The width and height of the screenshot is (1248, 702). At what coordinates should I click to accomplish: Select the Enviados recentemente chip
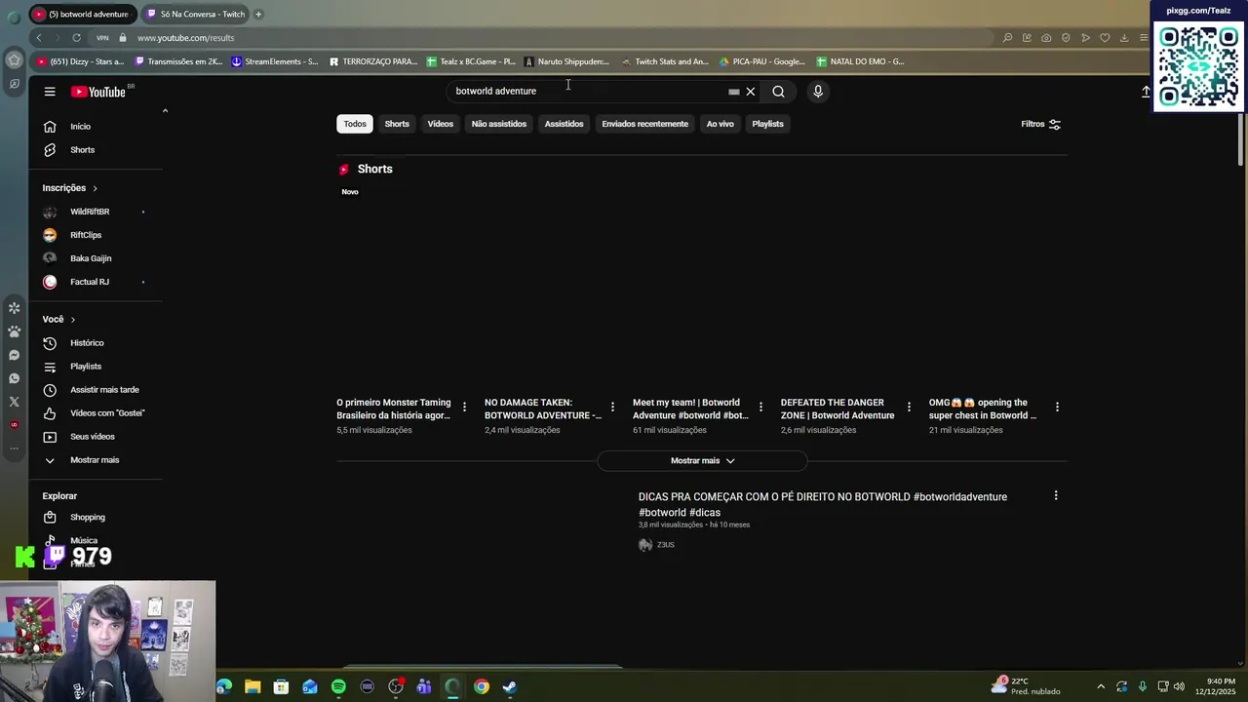(x=644, y=124)
